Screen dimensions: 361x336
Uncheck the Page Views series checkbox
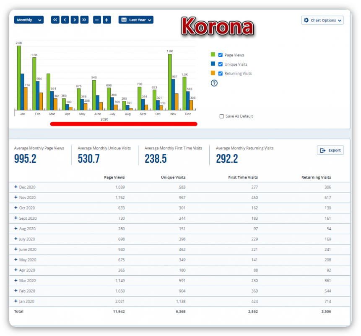point(221,55)
